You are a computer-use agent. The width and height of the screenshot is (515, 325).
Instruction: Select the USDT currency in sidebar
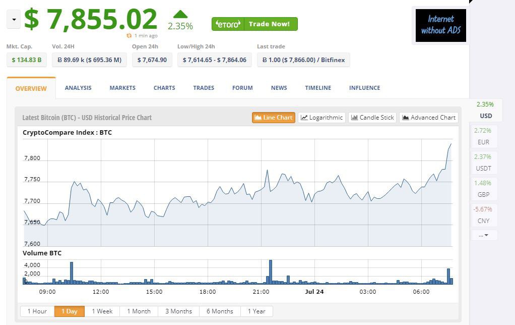tap(483, 162)
